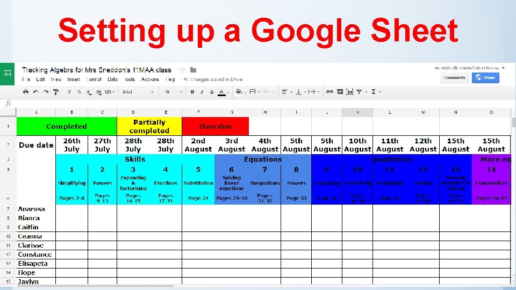Open the Edit menu

[x=40, y=79]
